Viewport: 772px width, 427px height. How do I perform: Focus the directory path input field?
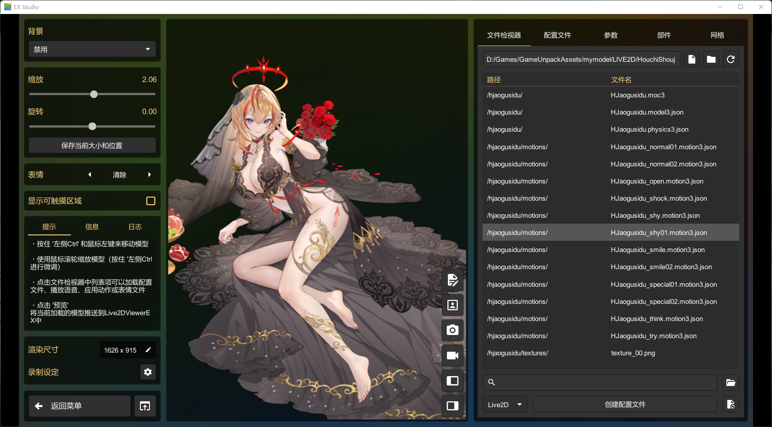[581, 60]
